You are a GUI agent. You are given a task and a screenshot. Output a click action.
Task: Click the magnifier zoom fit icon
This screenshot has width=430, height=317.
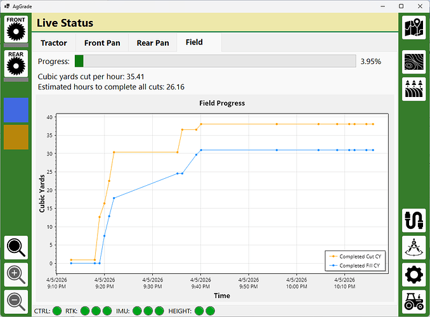(x=16, y=248)
